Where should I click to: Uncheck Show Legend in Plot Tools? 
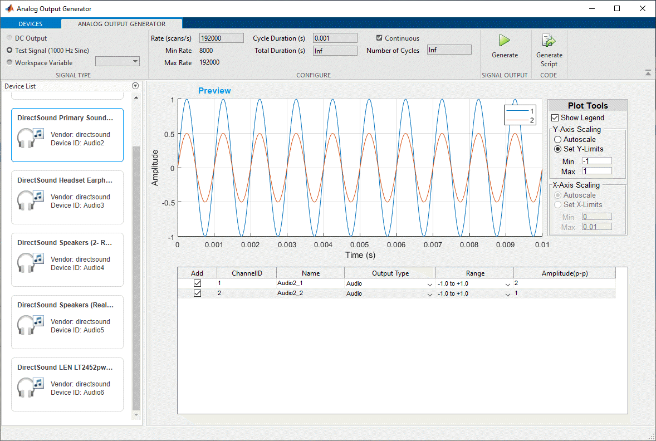555,117
